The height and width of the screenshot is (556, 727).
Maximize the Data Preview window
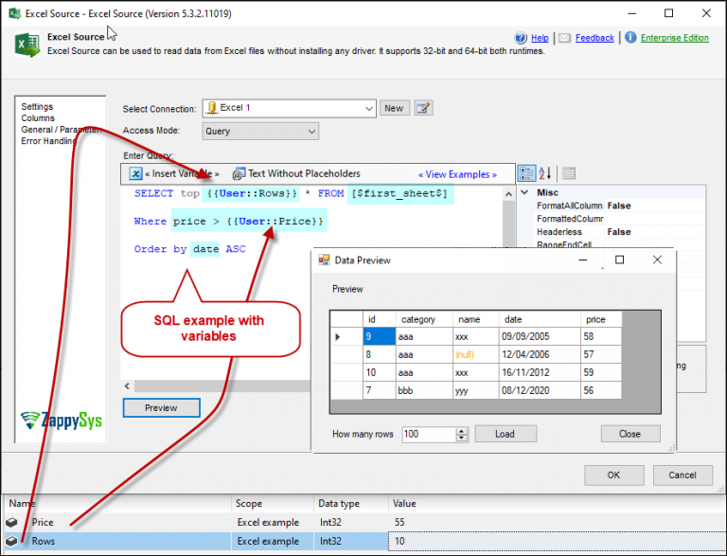[619, 260]
